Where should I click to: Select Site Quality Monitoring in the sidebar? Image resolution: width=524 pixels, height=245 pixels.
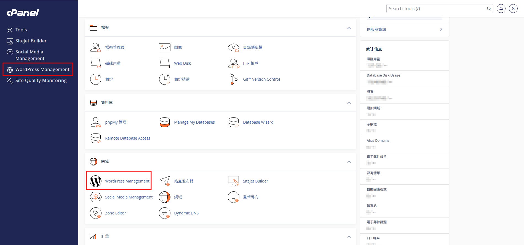click(x=41, y=80)
